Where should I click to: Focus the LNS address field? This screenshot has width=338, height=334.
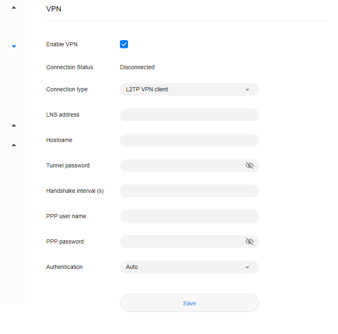point(189,115)
